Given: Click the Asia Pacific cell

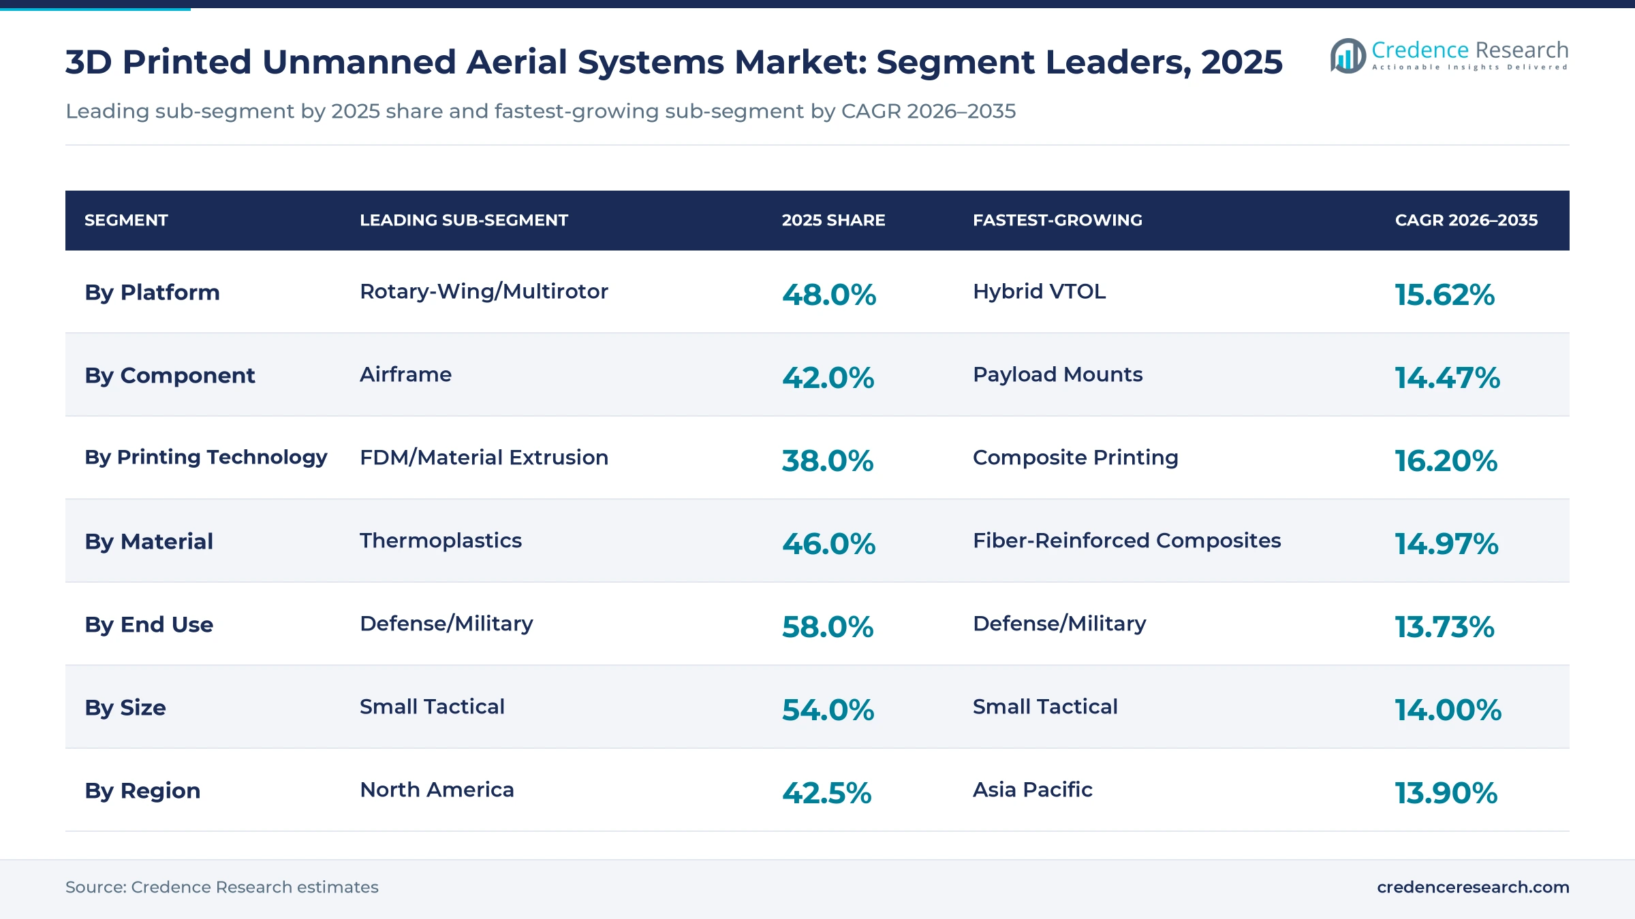Looking at the screenshot, I should tap(1032, 790).
